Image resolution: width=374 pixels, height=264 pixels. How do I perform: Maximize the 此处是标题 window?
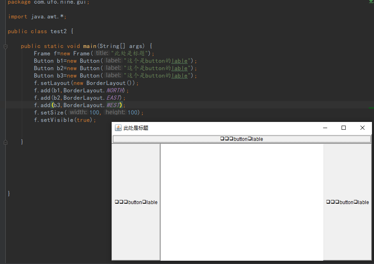344,128
